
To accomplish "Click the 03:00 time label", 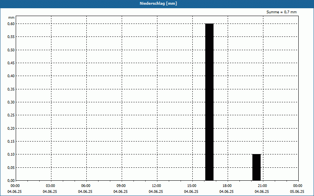I will (51, 186).
